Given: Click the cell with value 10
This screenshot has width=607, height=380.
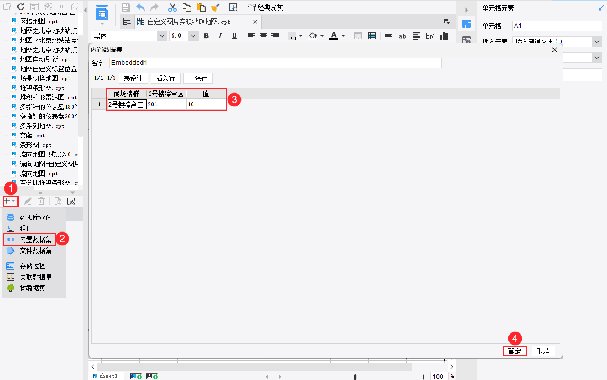Looking at the screenshot, I should (206, 104).
